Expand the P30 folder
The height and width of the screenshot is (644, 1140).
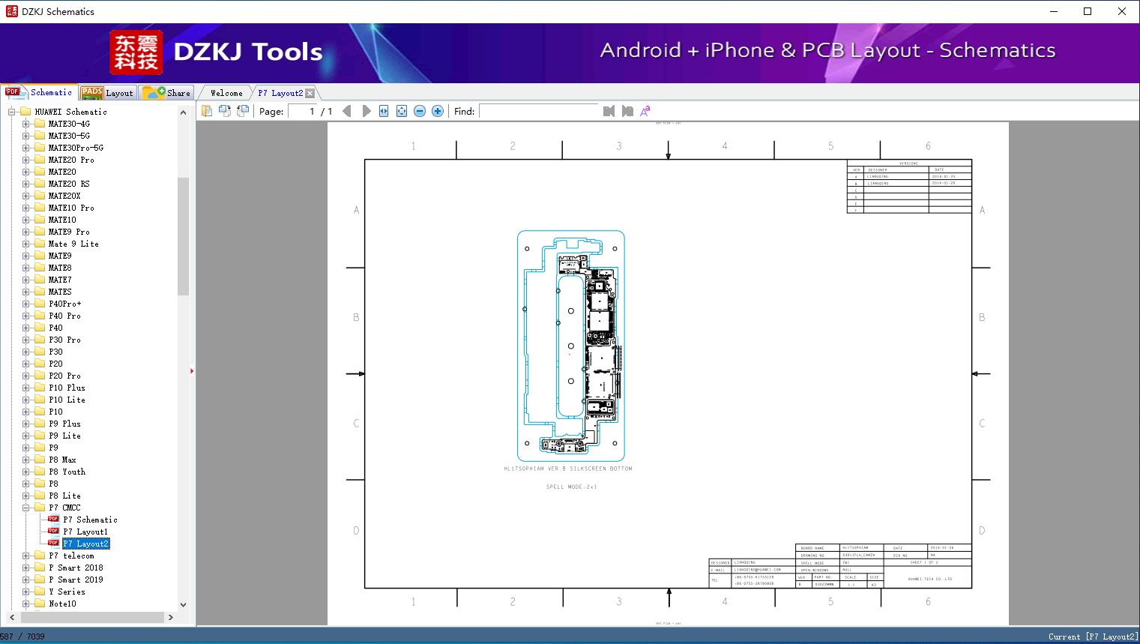coord(25,352)
